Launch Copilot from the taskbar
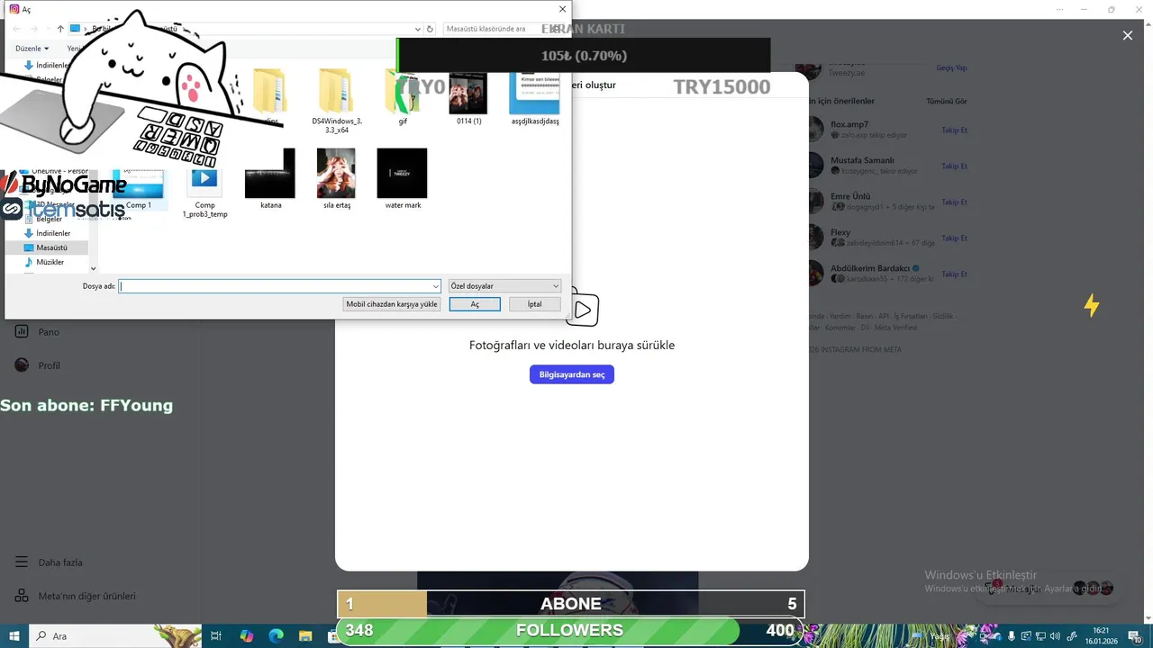This screenshot has width=1153, height=648. 247,636
